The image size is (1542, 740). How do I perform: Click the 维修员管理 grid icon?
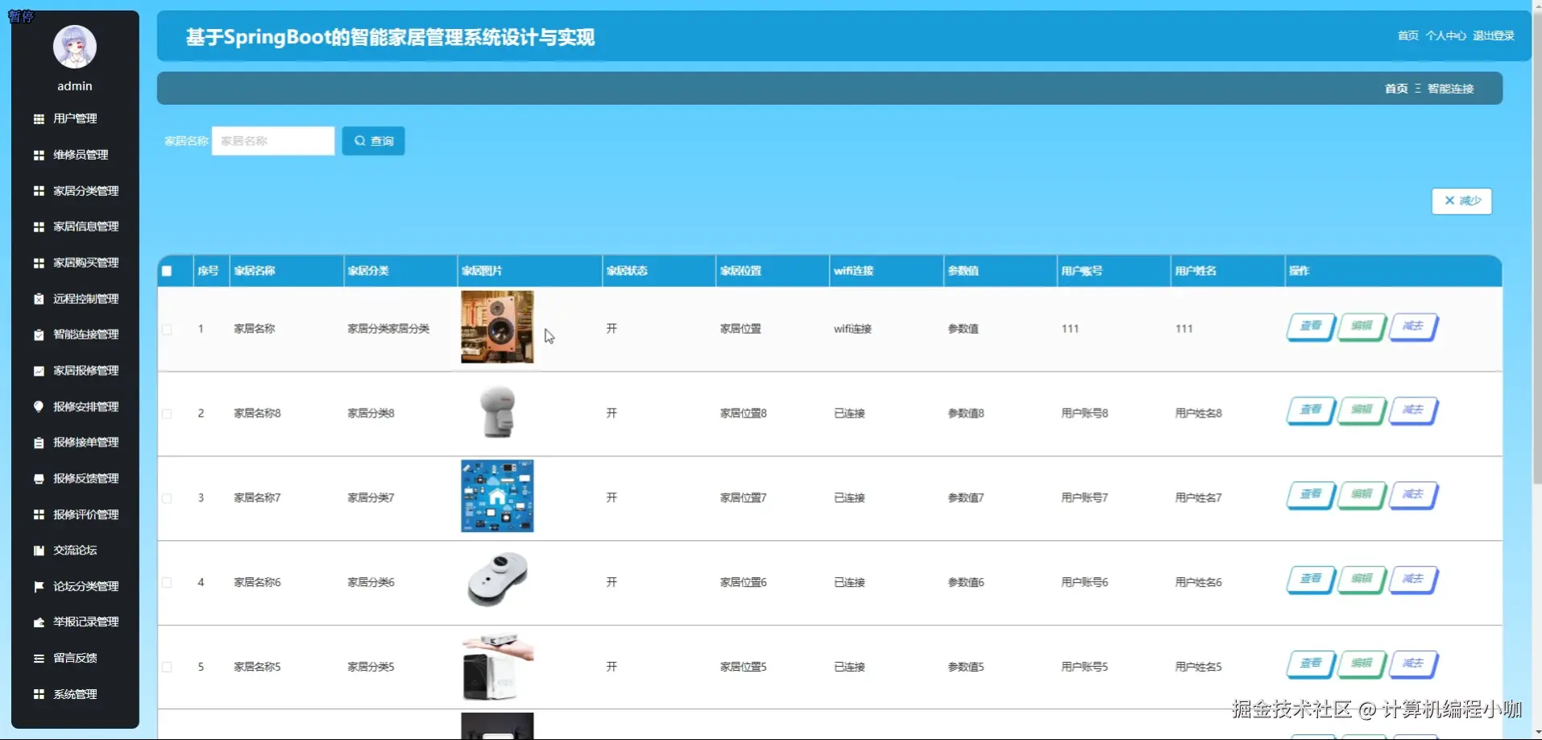tap(39, 155)
